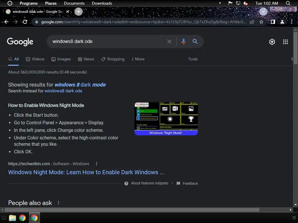
Task: Click the Chrome back arrow
Action: [6, 22]
